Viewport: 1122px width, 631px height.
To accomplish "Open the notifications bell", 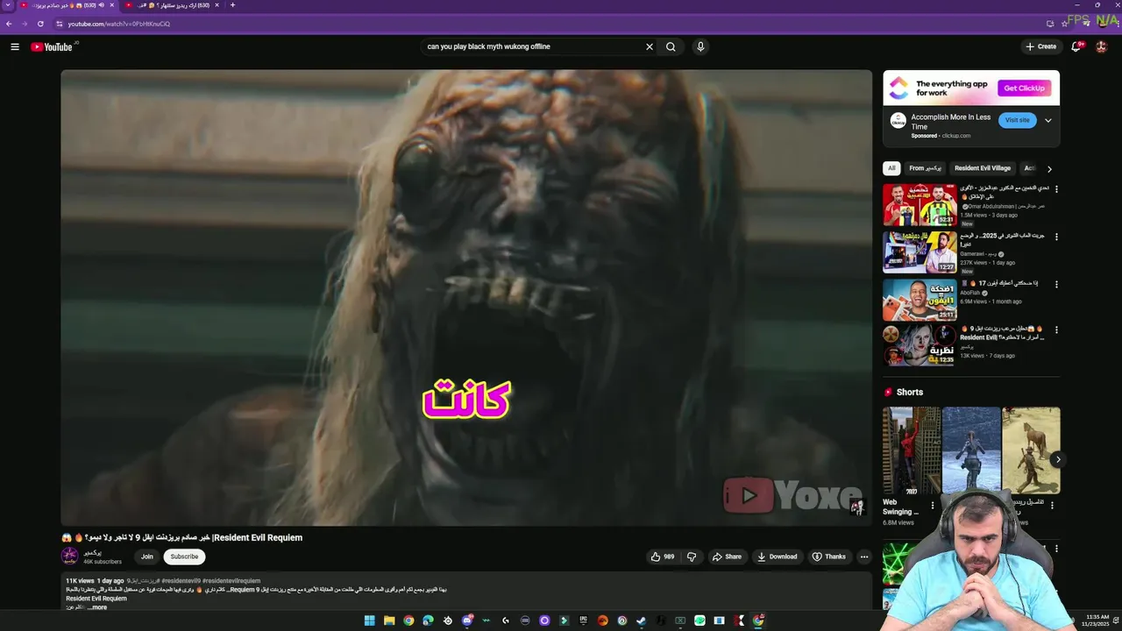I will (1077, 46).
